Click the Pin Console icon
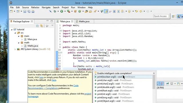Screen dimensions: 183x103 tap(167, 84)
